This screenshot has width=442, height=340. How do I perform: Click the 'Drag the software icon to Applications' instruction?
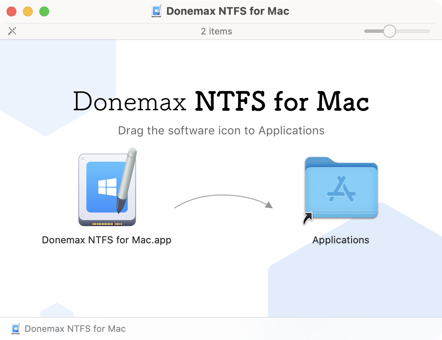[x=221, y=131]
